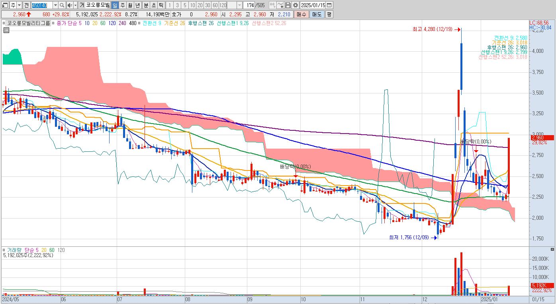Switch chart to 월 monthly period
The image size is (556, 304).
pos(130,5)
